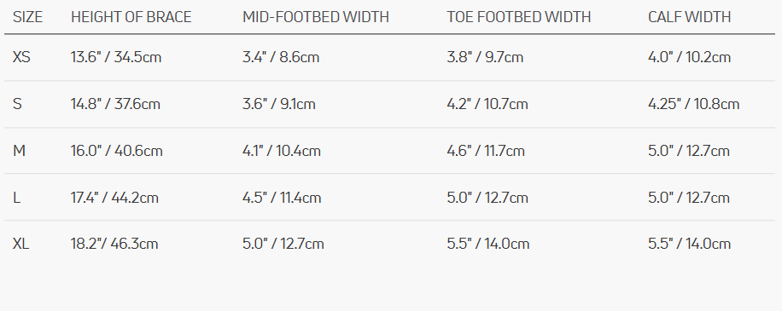Click the 4.6" / 11.7cm toe footbed cell
Image resolution: width=782 pixels, height=311 pixels.
pos(486,151)
